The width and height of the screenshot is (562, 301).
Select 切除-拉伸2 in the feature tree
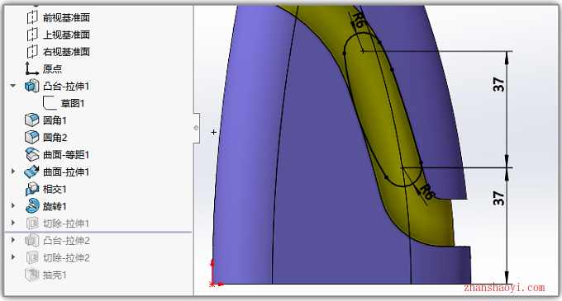pos(66,258)
